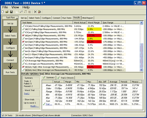The image size is (147, 118).
Task: Click the red-list toolbar icon
Action: click(30, 12)
